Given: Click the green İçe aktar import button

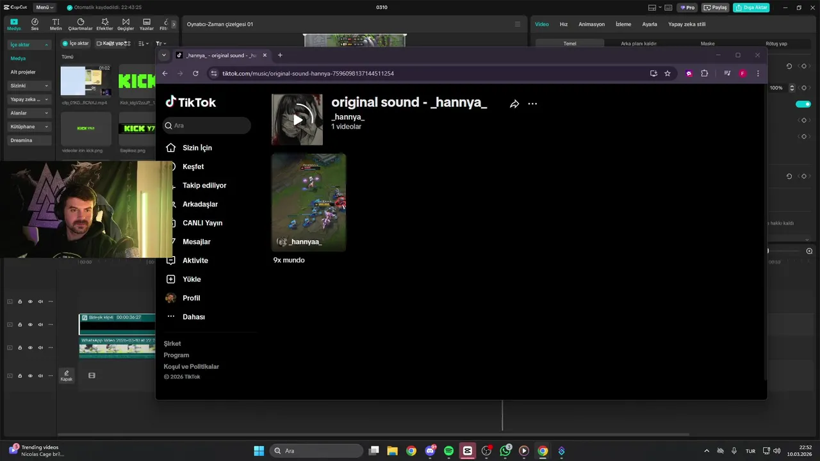Looking at the screenshot, I should 76,44.
